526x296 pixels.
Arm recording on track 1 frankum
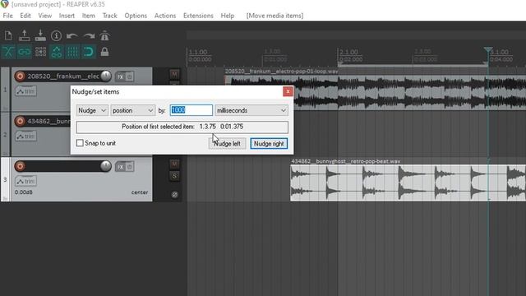click(20, 76)
